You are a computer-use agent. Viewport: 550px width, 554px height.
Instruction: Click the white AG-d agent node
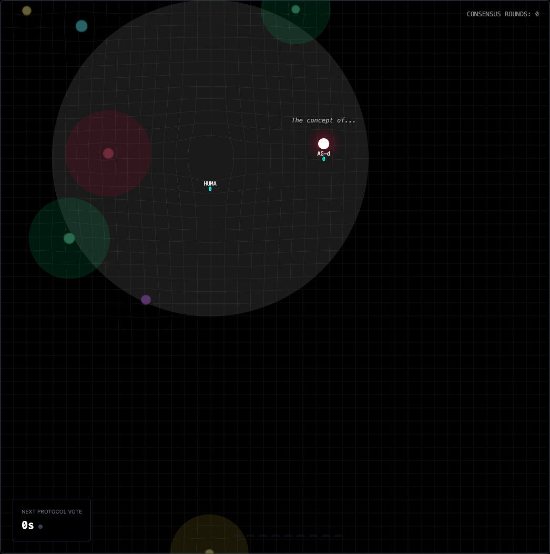tap(323, 144)
